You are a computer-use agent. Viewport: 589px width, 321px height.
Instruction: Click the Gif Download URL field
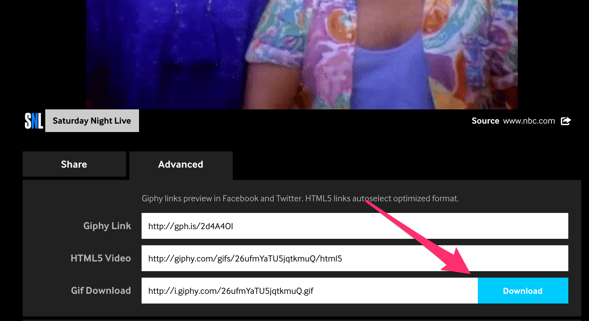point(310,291)
